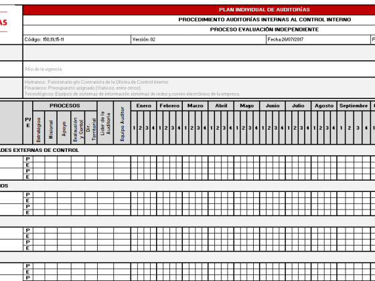Viewport: 375px width, 281px height.
Task: Click the Julio month header
Action: pos(298,106)
